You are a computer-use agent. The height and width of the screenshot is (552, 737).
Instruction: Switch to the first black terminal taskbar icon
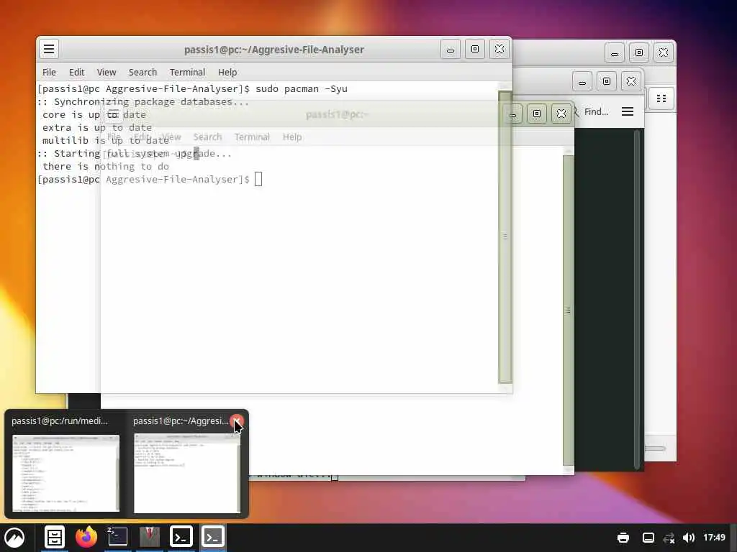coord(181,537)
